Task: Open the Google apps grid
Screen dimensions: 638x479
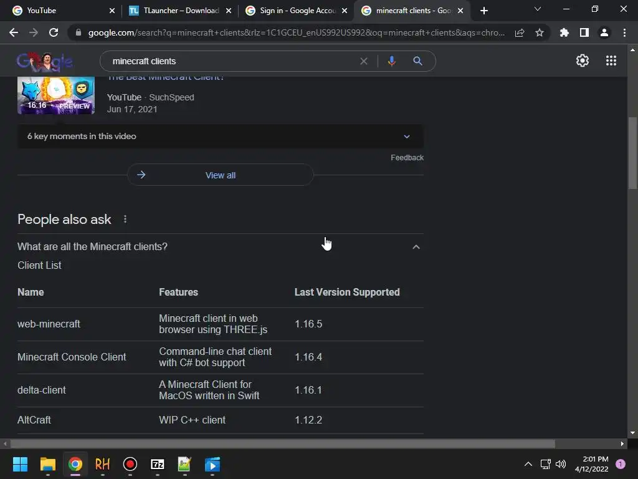Action: (611, 60)
